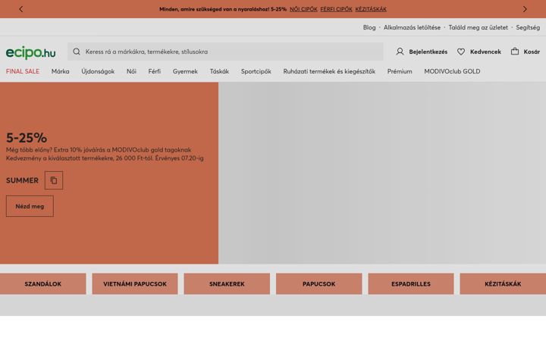Open the FINAL SALE menu
This screenshot has height=341, width=546.
[23, 71]
